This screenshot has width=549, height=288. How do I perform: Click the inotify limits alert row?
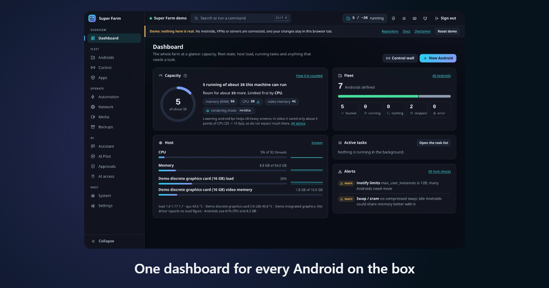click(394, 186)
